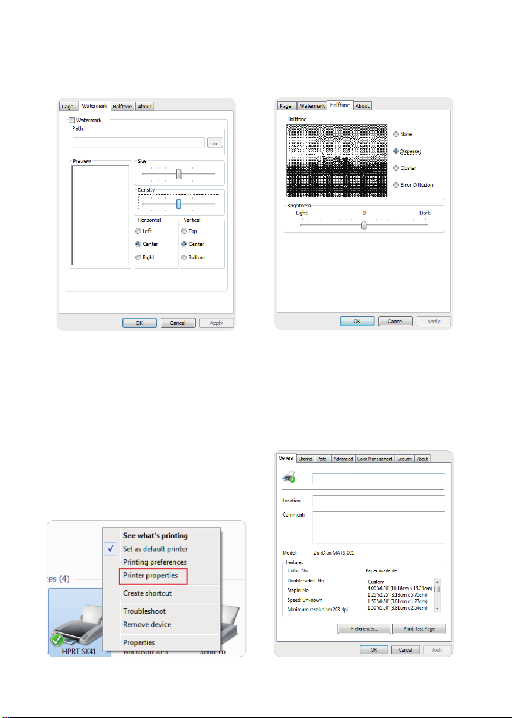Click the halftone preview image
This screenshot has width=512, height=718.
337,160
